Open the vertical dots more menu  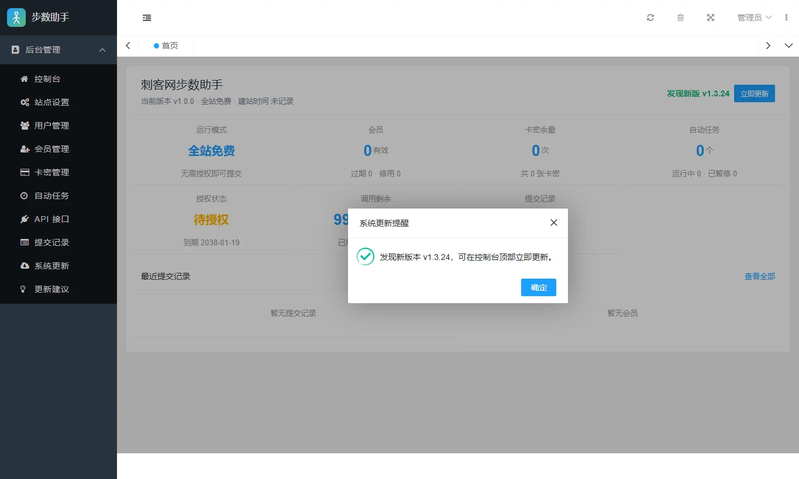tap(786, 18)
